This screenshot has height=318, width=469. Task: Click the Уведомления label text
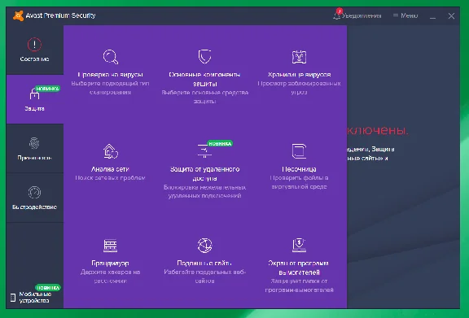[362, 15]
